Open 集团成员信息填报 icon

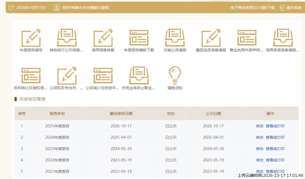coord(211,38)
